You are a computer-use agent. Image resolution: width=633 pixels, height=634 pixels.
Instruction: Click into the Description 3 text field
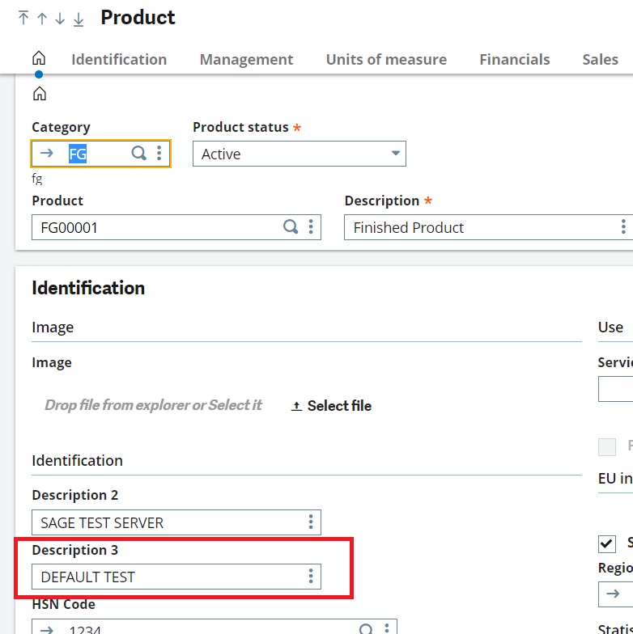pos(166,577)
